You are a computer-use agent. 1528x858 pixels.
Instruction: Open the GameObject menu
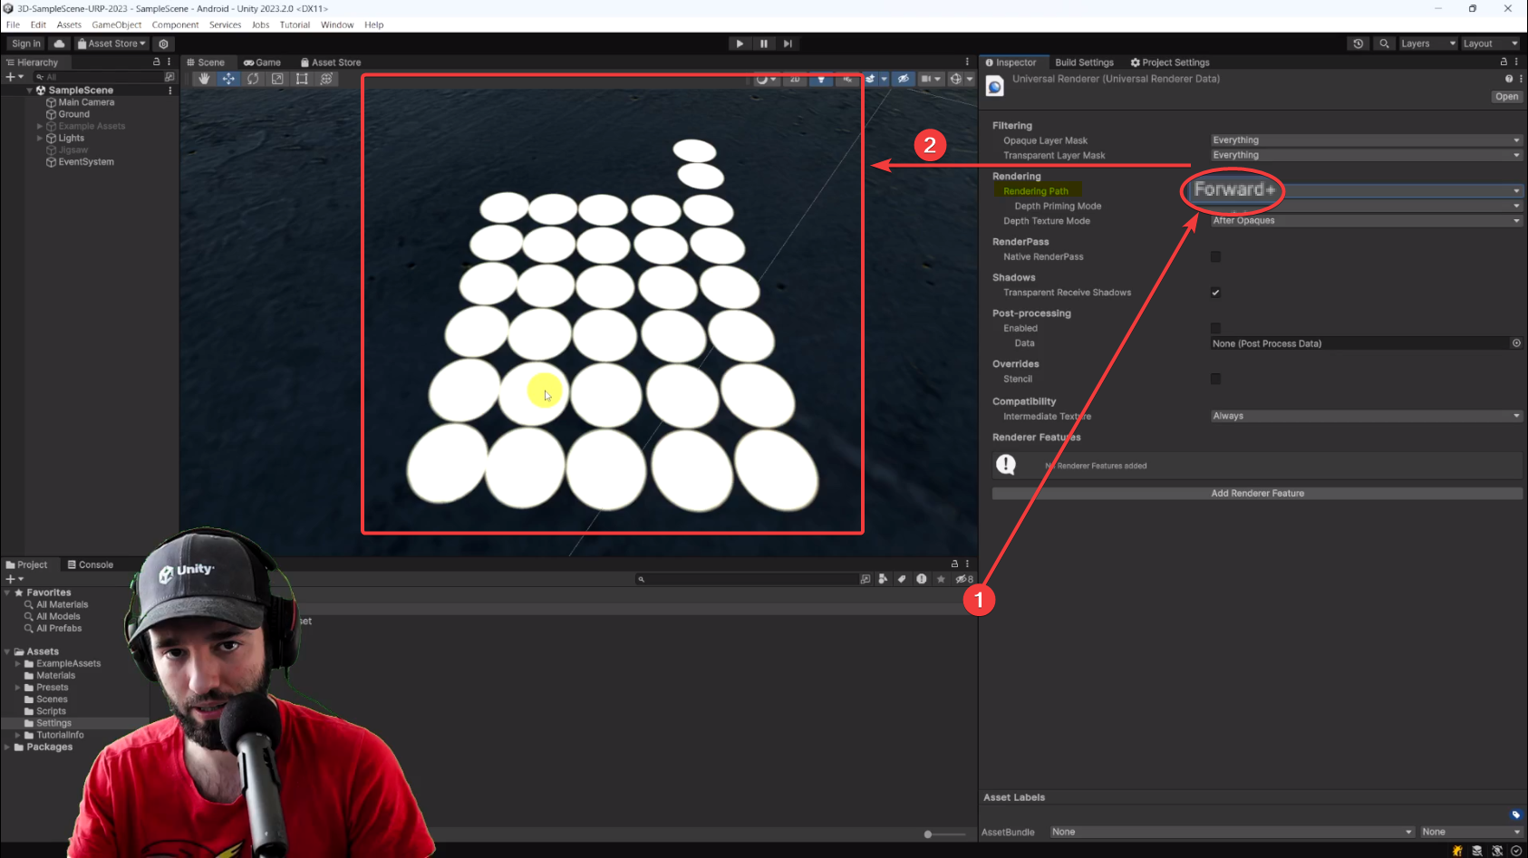coord(116,24)
